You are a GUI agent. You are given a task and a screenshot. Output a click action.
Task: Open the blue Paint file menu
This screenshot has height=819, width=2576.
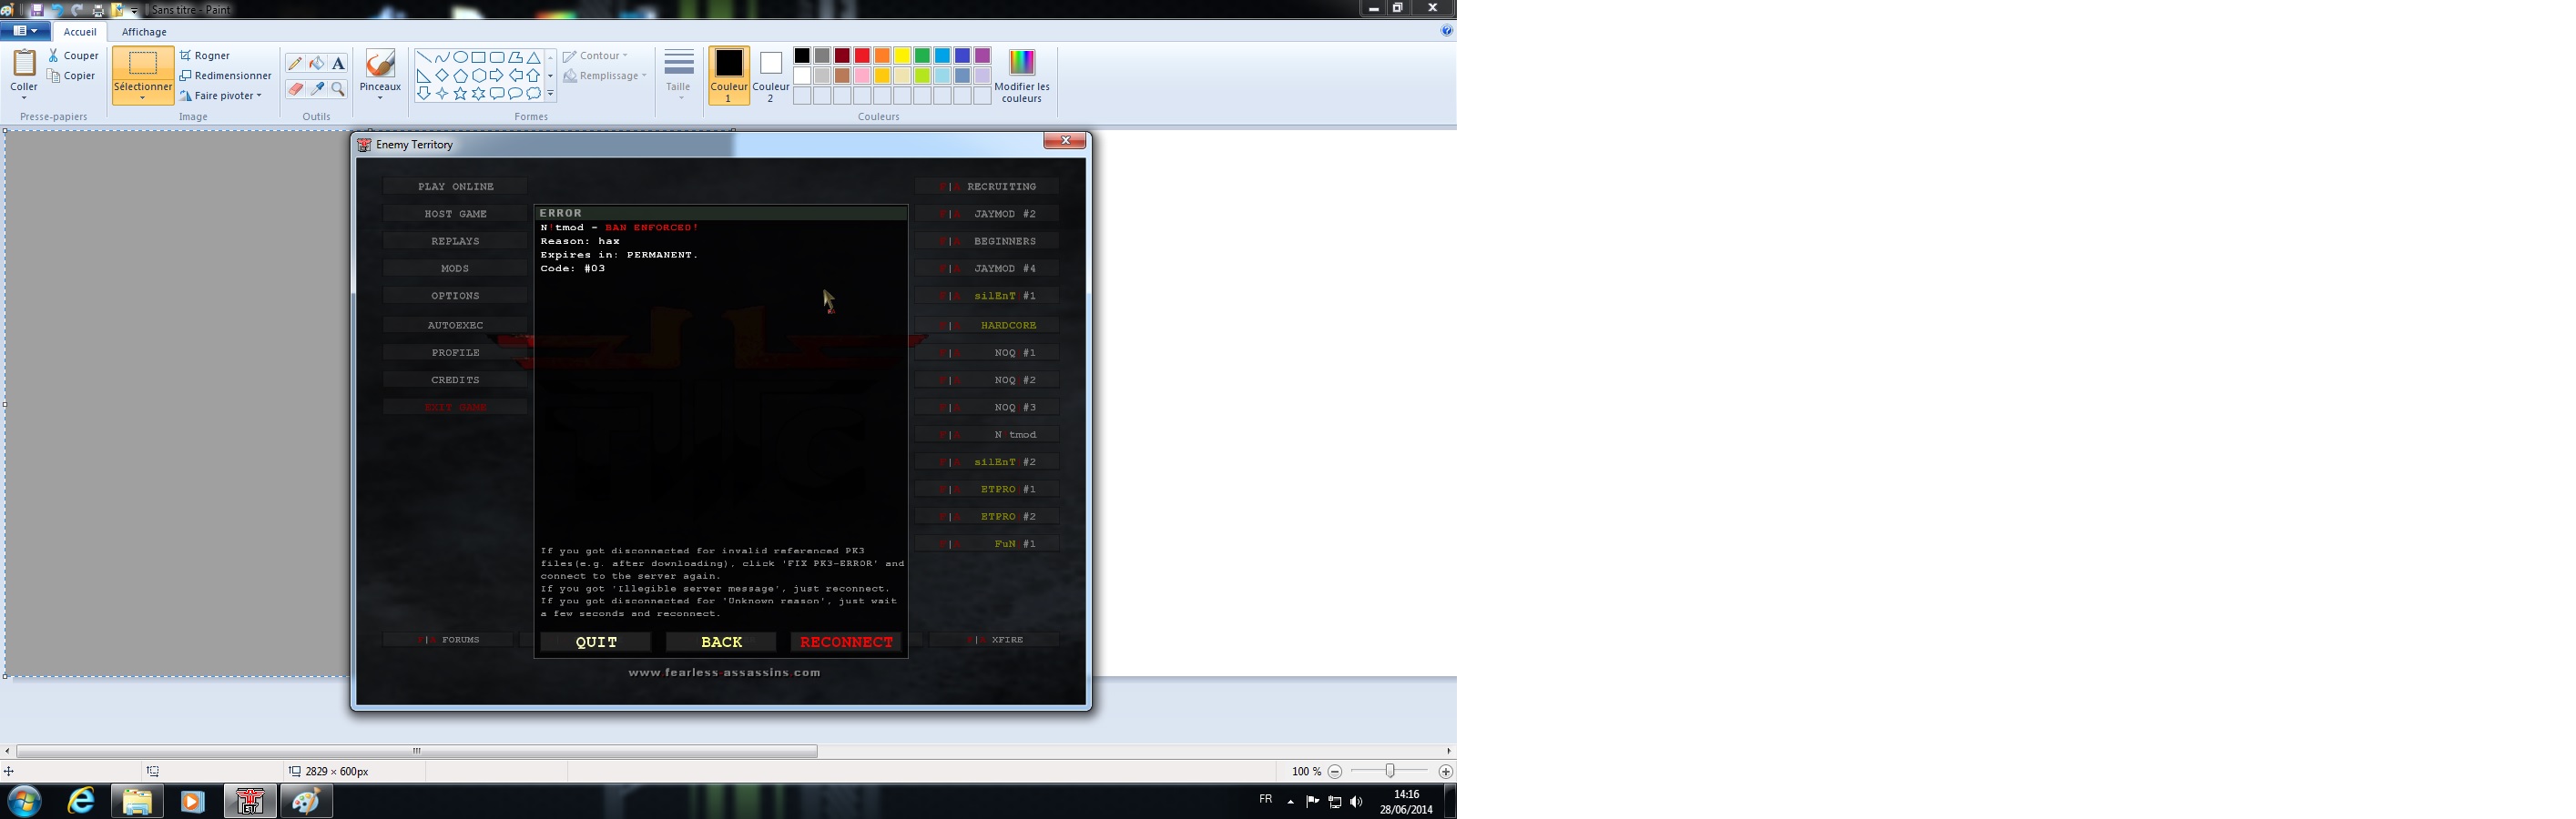click(25, 31)
